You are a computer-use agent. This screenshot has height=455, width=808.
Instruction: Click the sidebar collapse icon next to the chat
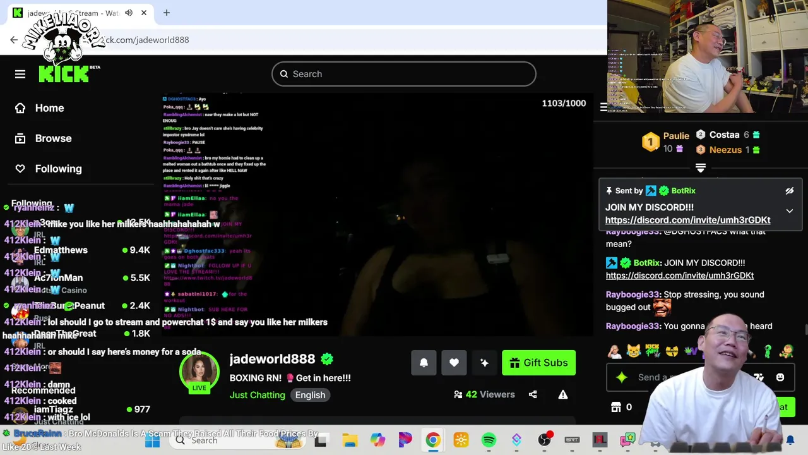pos(603,107)
